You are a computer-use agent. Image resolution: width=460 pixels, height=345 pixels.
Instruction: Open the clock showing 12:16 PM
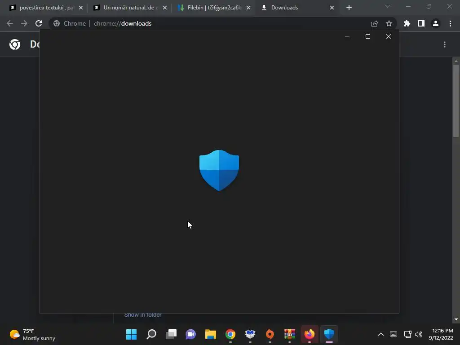pos(441,334)
